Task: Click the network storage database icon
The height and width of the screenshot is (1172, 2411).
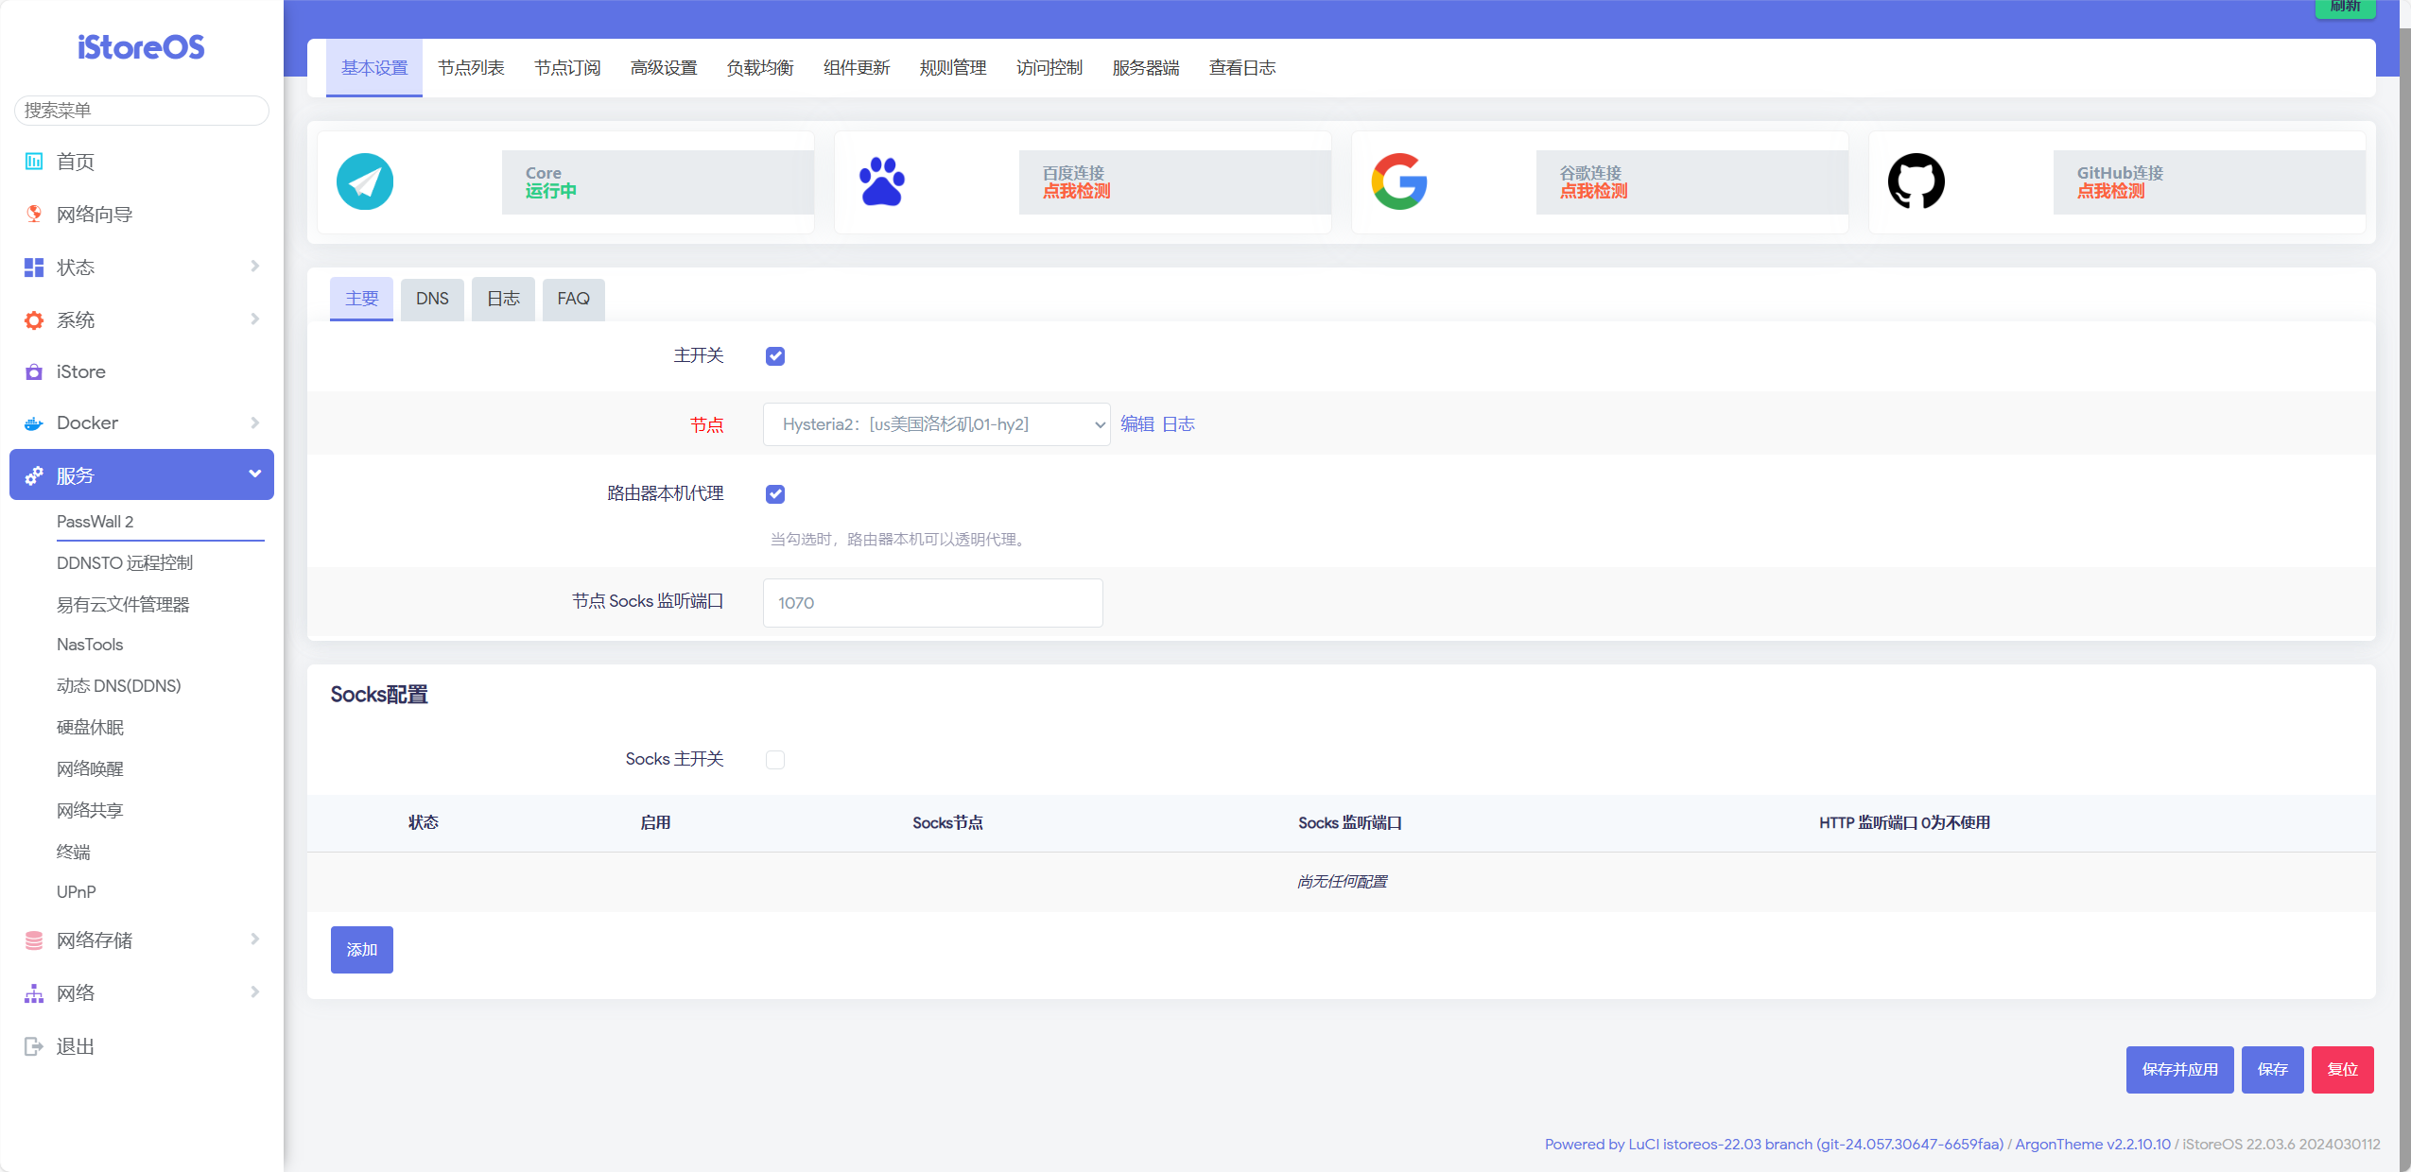Action: click(34, 940)
